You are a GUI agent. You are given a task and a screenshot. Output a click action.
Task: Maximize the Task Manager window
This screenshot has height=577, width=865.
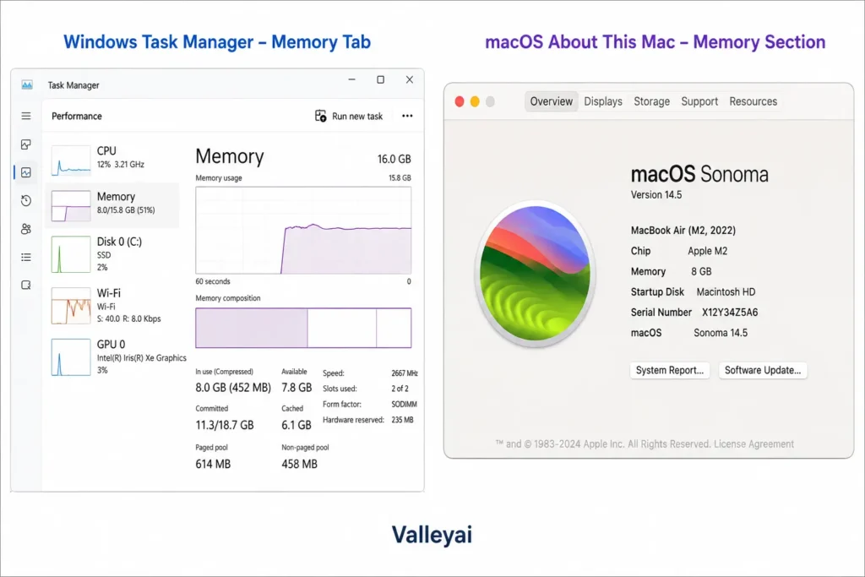381,79
